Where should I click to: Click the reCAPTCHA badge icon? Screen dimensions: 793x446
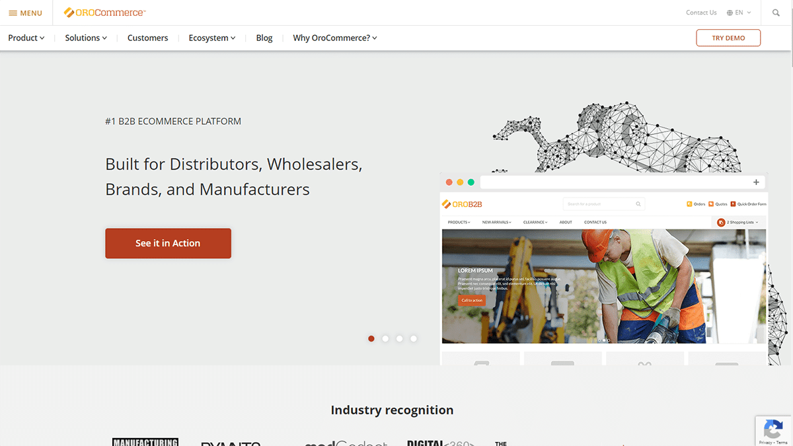773,428
